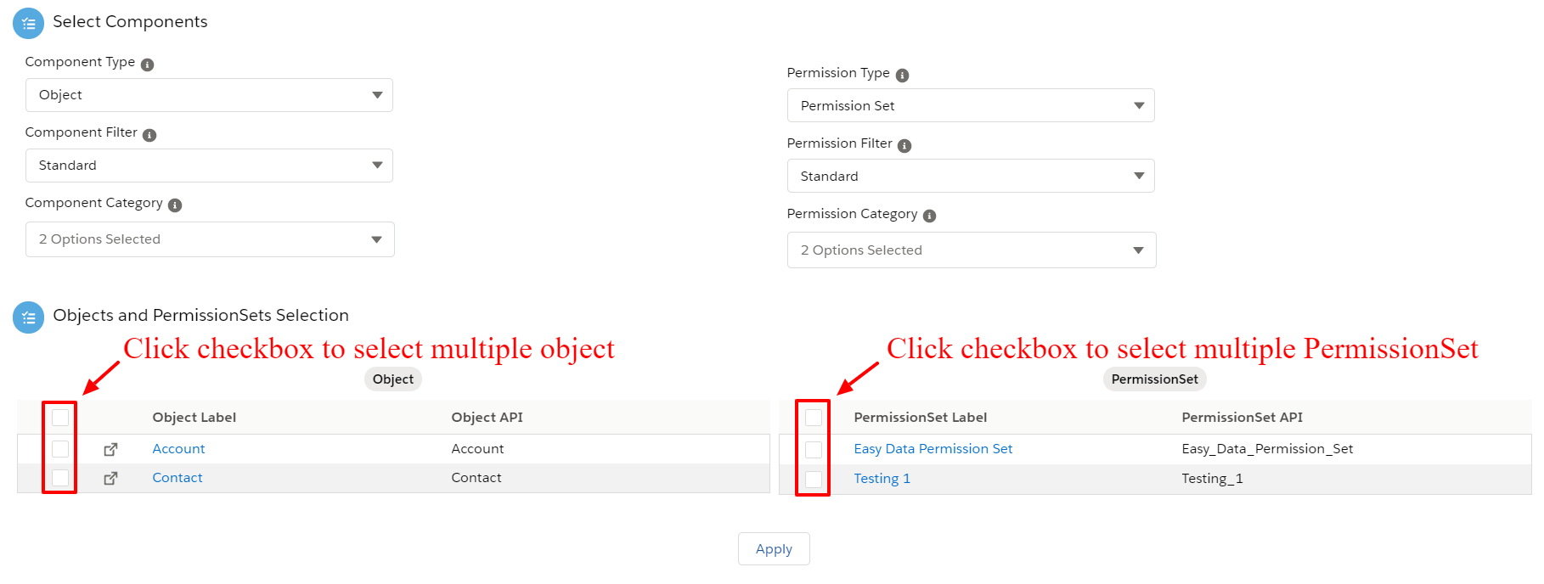1544x584 pixels.
Task: Expand the Permission Filter Standard dropdown
Action: tap(971, 176)
